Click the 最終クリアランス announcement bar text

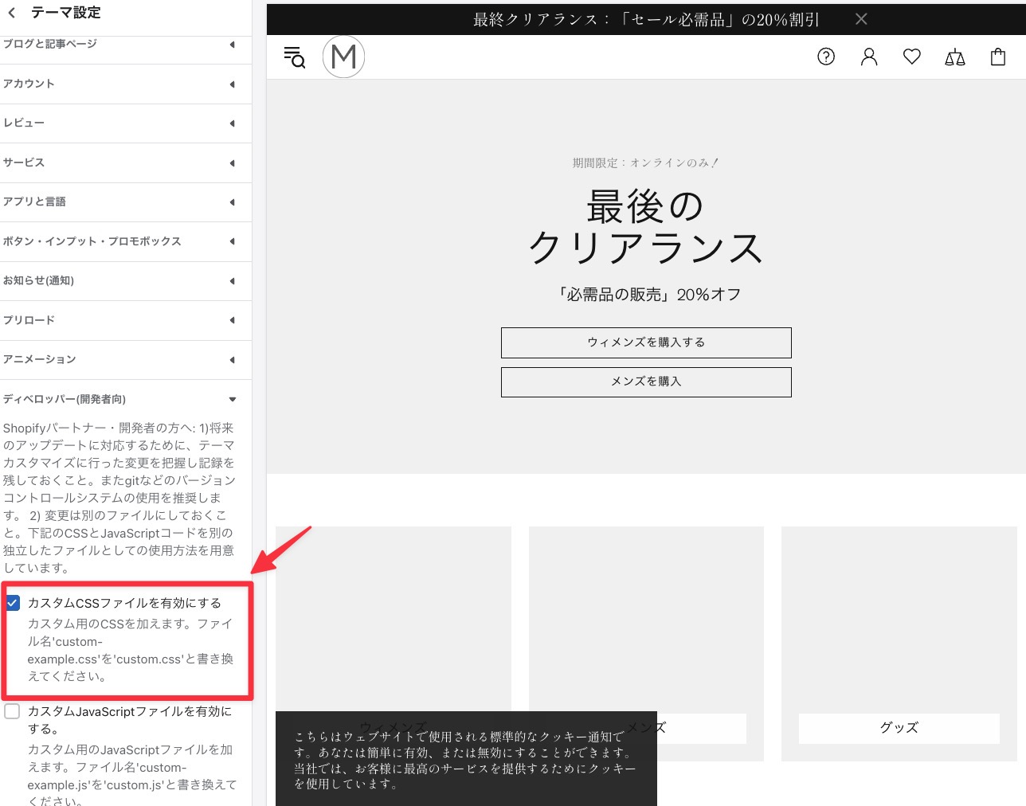click(x=646, y=19)
